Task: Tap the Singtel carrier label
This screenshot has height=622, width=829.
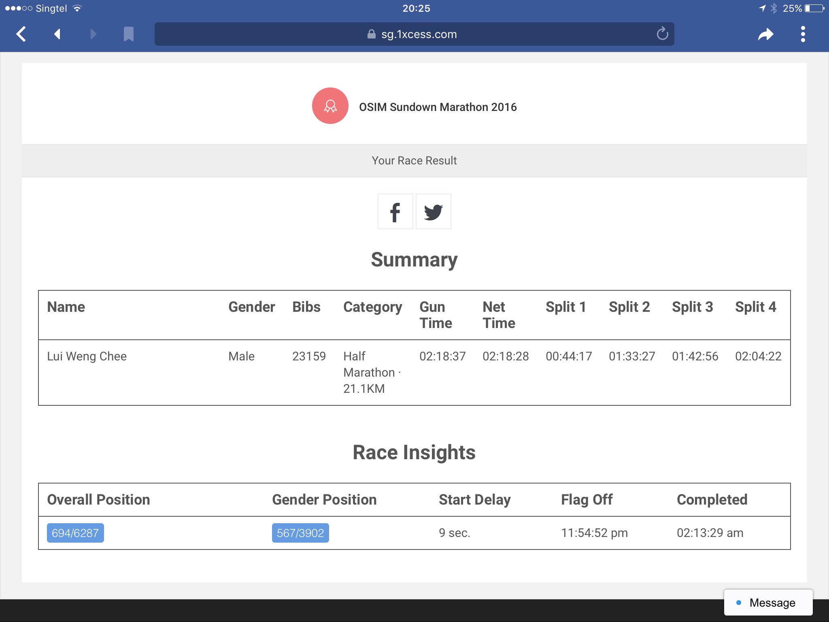Action: click(51, 9)
